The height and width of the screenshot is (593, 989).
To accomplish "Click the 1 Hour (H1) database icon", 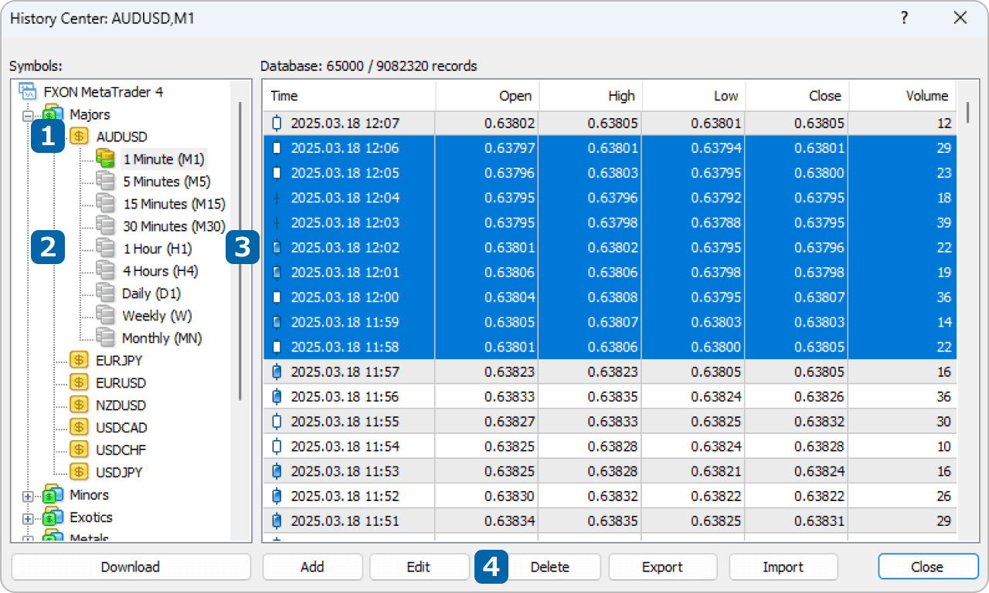I will [105, 249].
